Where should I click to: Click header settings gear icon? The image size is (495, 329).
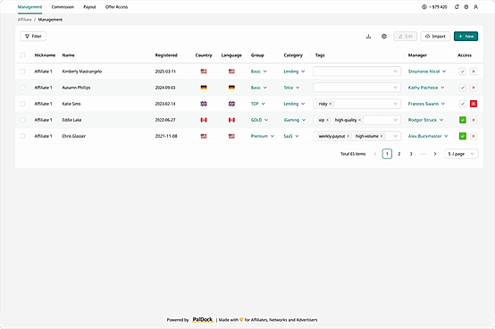tap(466, 7)
